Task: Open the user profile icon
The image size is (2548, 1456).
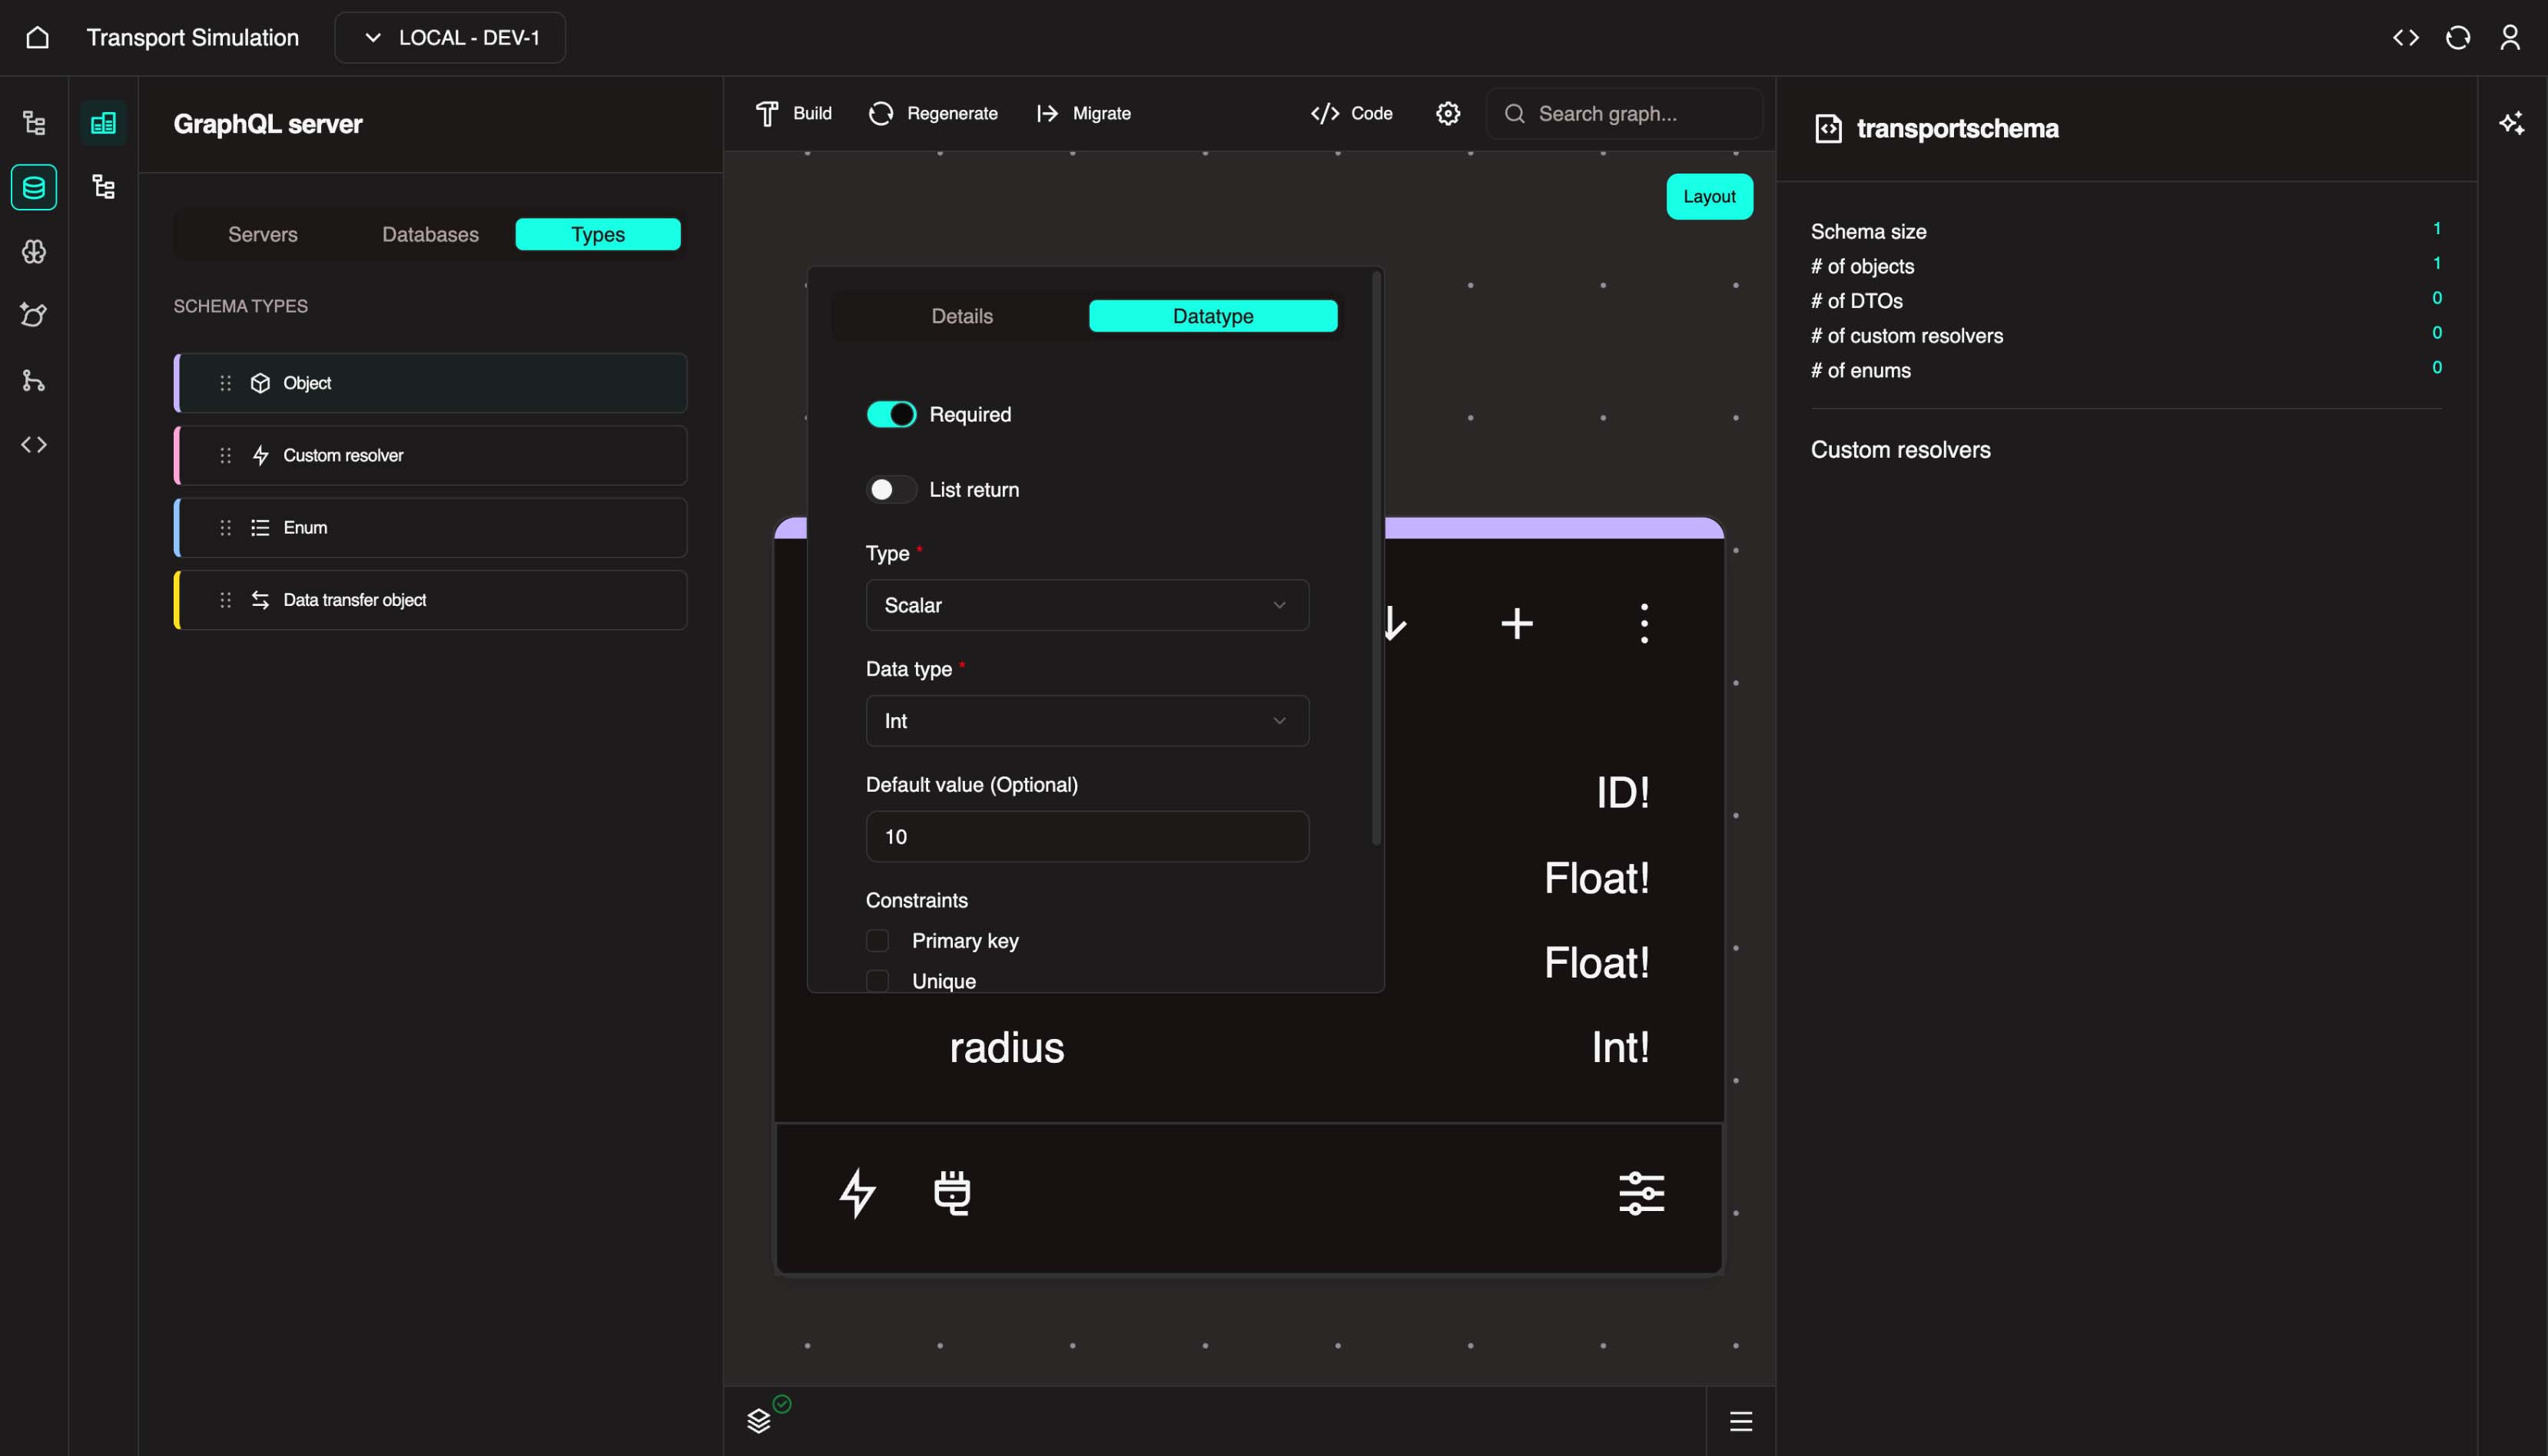Action: [x=2510, y=38]
